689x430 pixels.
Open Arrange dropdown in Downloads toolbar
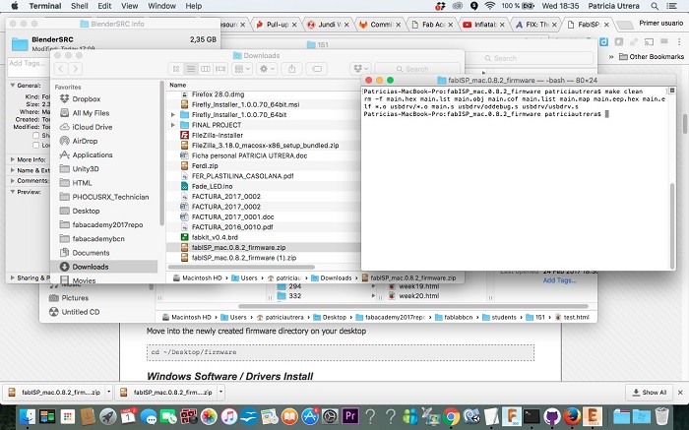tap(242, 69)
